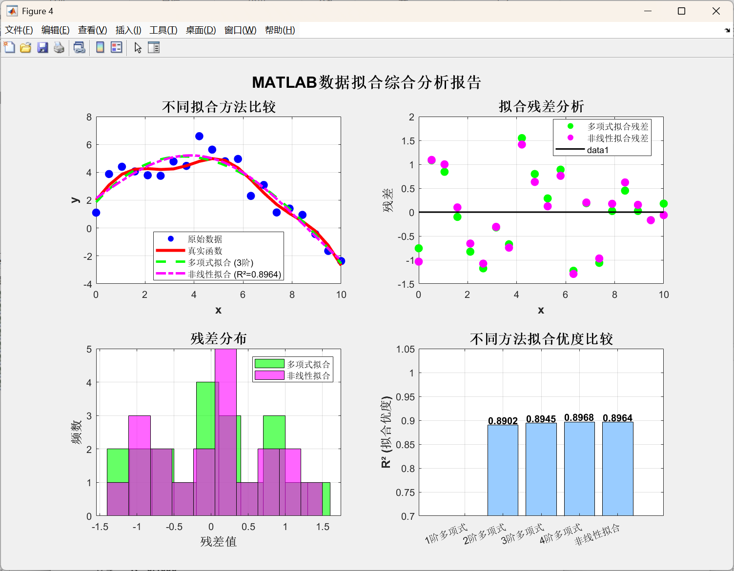
Task: Click the MATLAB logo in the title bar
Action: 12,11
